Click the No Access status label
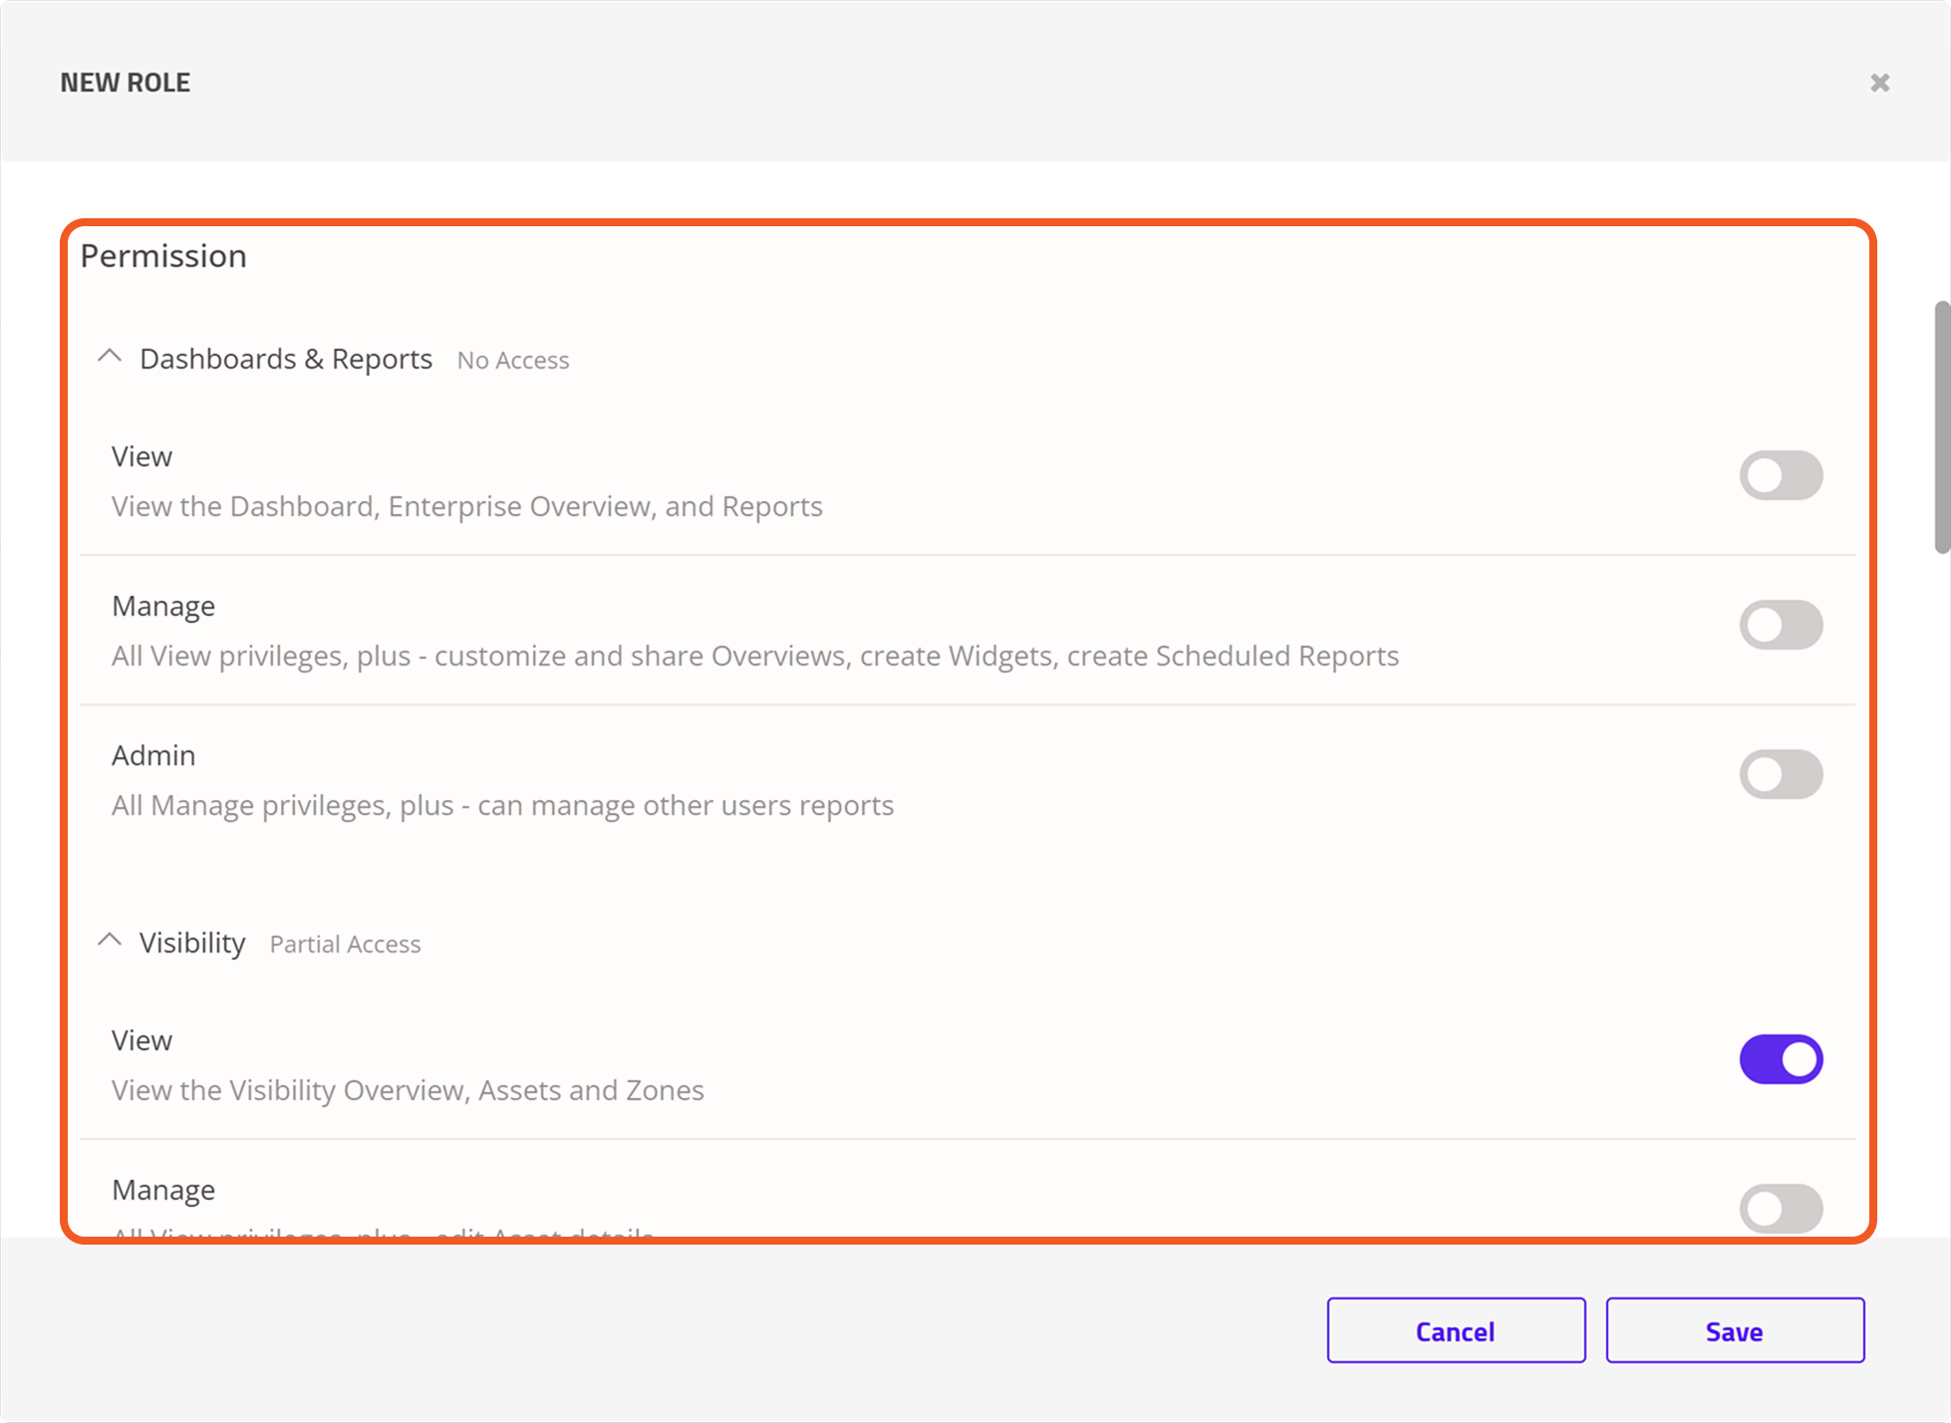1951x1423 pixels. [513, 361]
